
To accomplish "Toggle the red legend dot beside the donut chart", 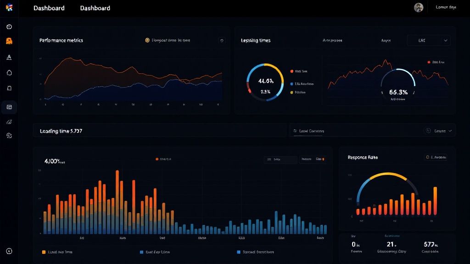I will (291, 71).
